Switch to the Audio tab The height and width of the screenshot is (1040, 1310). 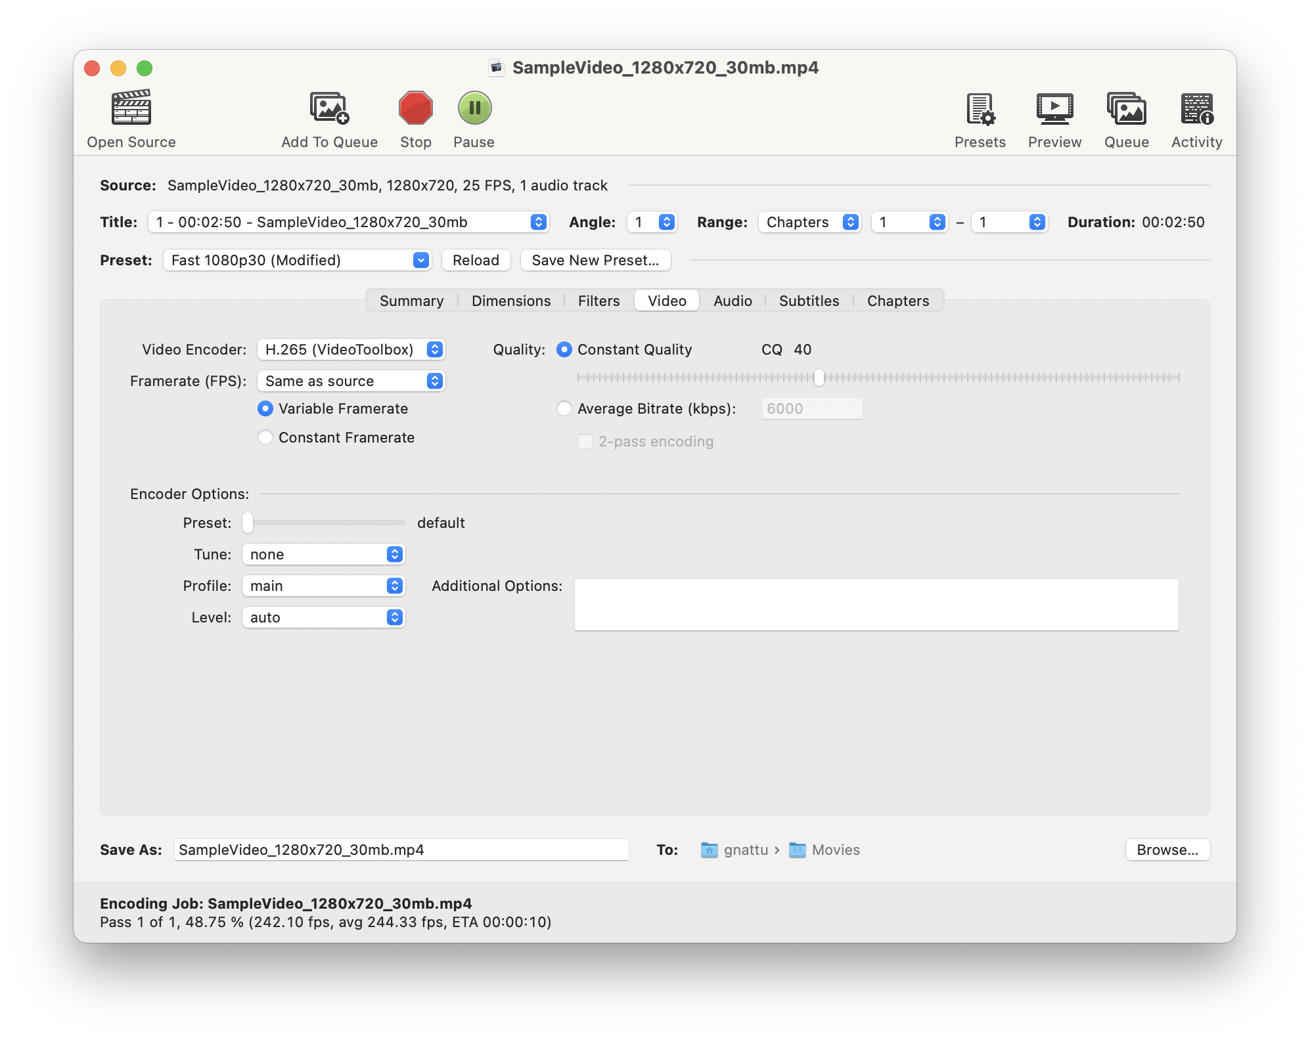pos(733,301)
